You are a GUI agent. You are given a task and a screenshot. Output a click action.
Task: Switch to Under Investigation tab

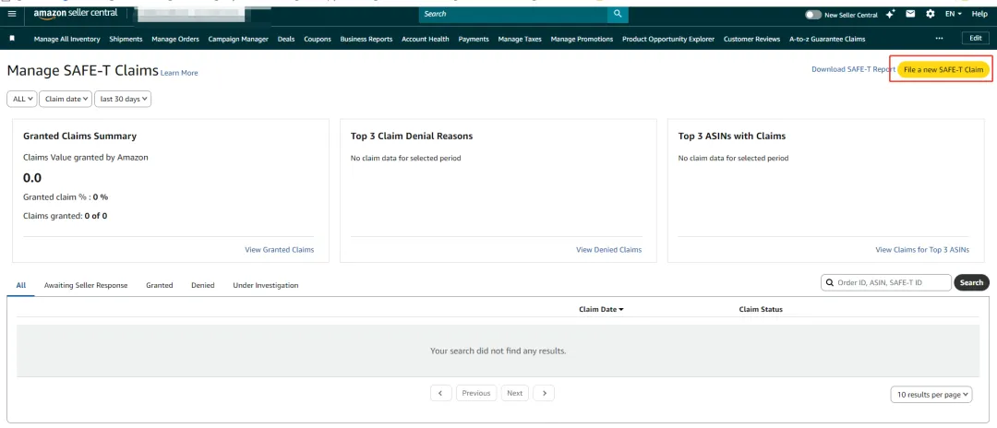pyautogui.click(x=266, y=285)
